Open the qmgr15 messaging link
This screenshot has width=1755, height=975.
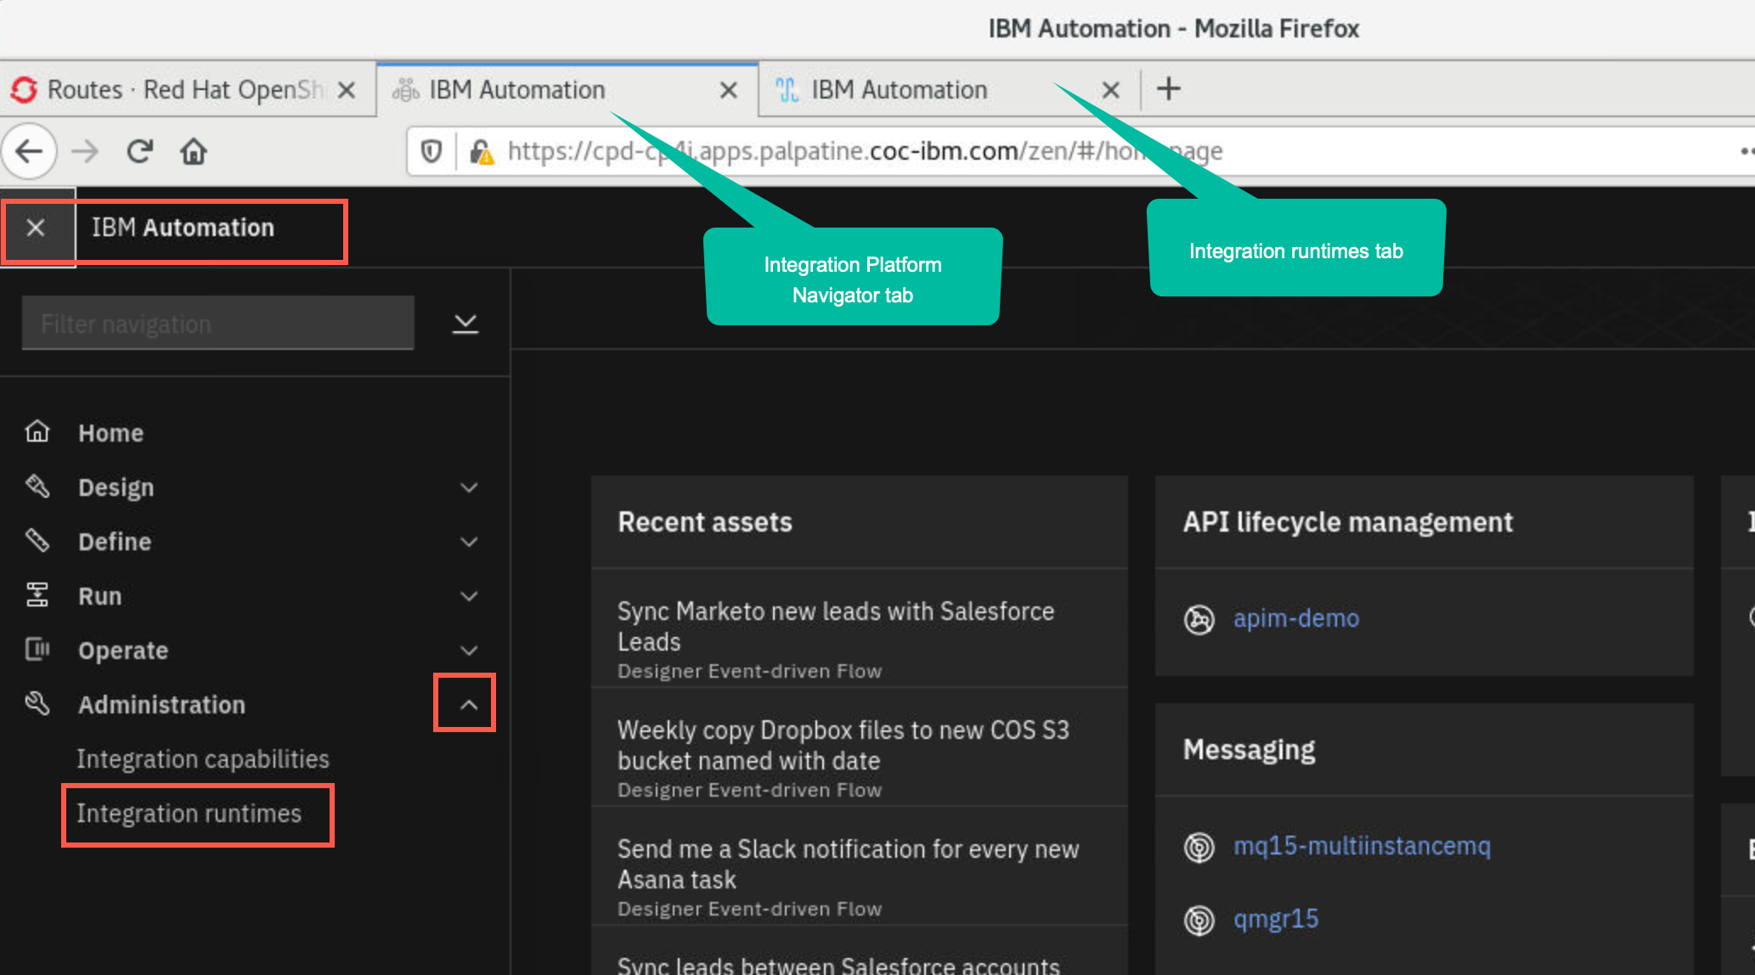coord(1276,919)
